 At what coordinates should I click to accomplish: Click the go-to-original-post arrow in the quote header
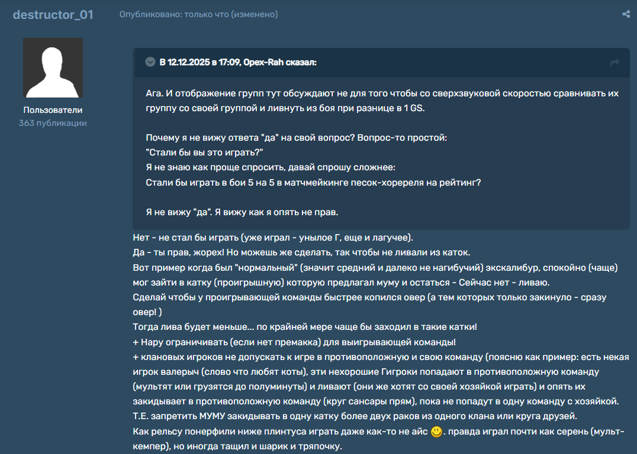615,63
